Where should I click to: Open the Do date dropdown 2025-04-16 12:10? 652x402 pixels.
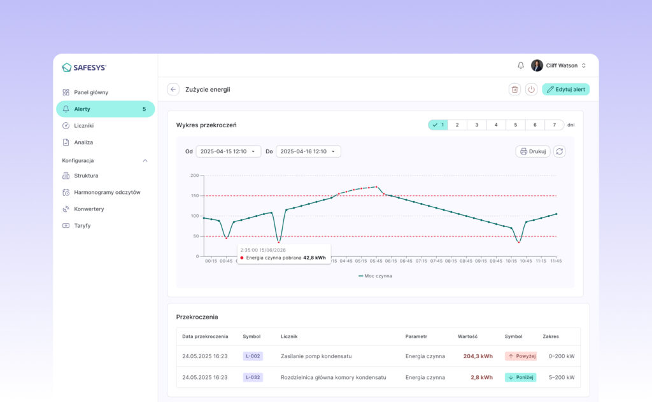[x=308, y=151]
